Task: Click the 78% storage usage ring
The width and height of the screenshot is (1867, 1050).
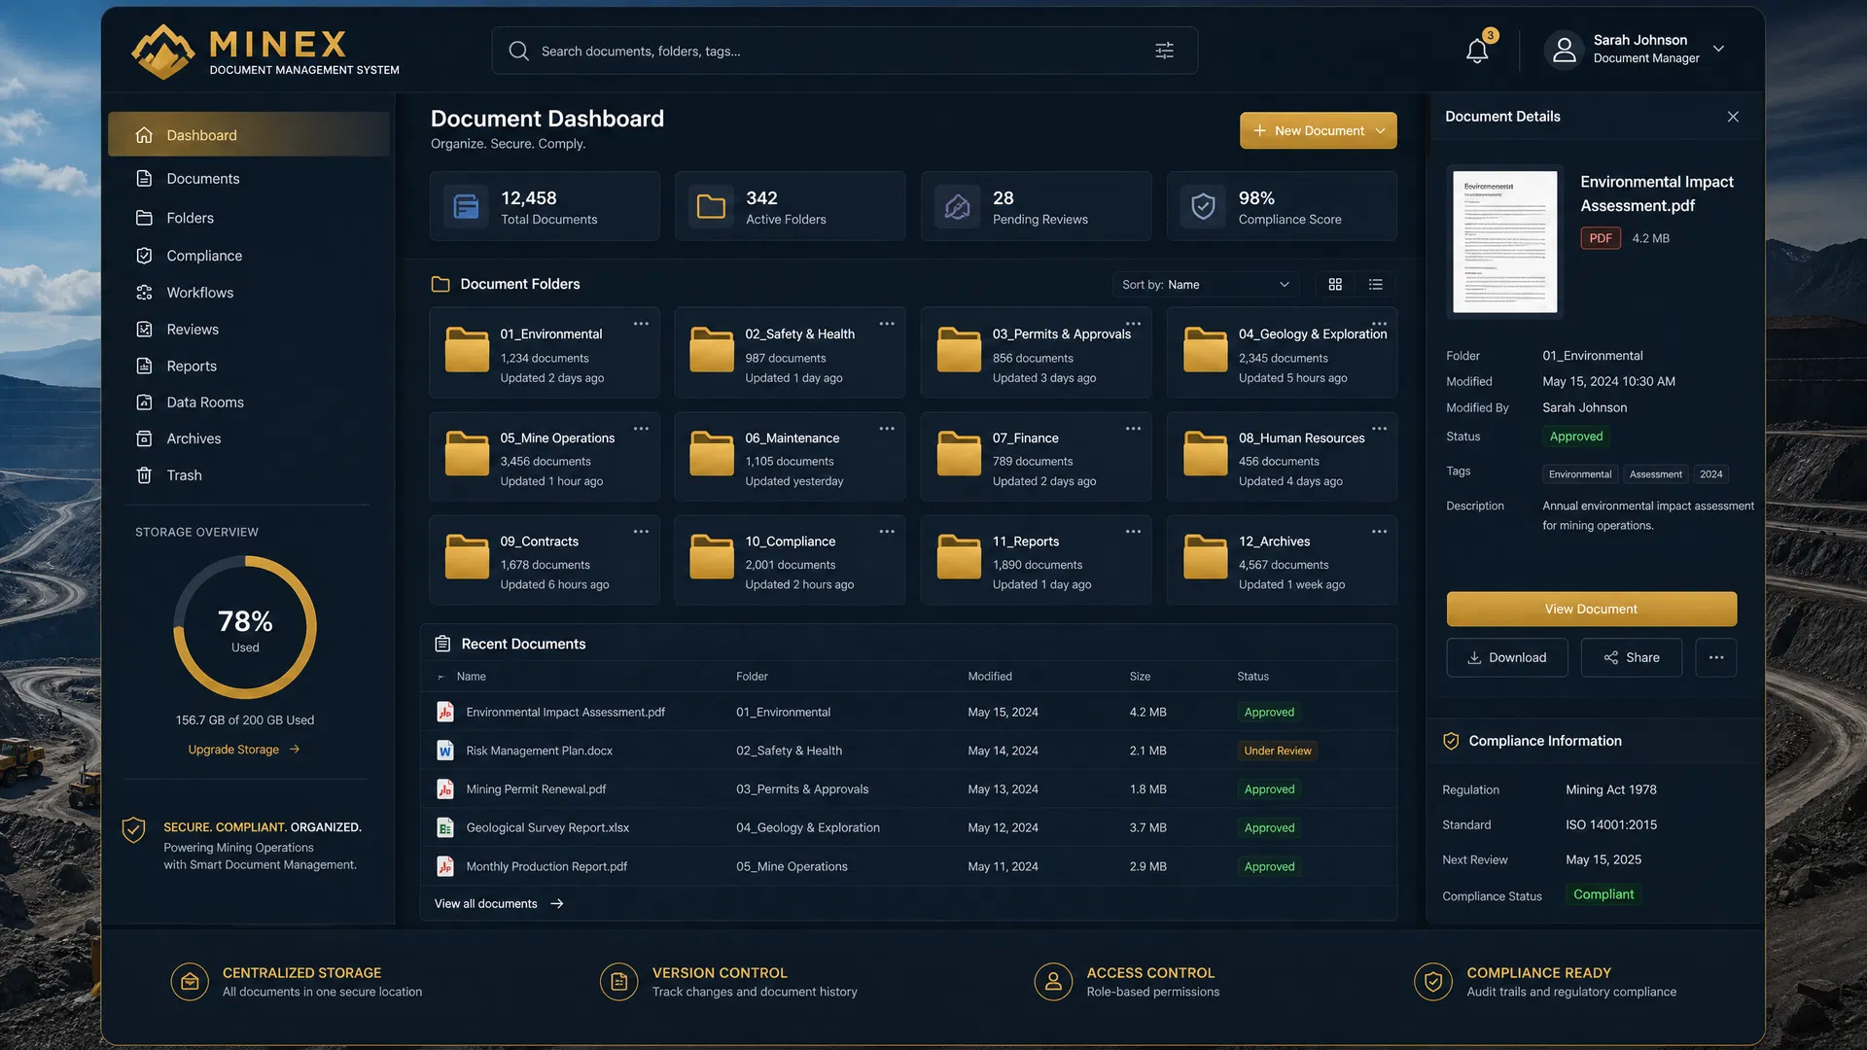Action: pos(245,628)
